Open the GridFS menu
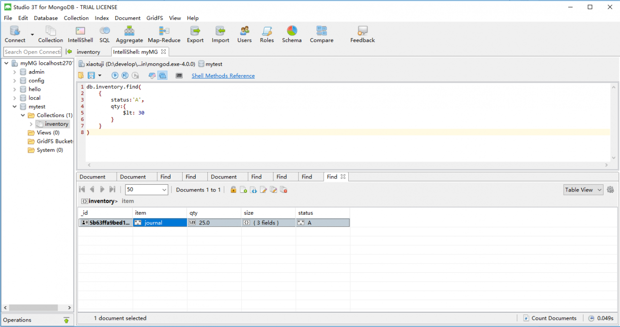This screenshot has width=620, height=327. coord(155,18)
